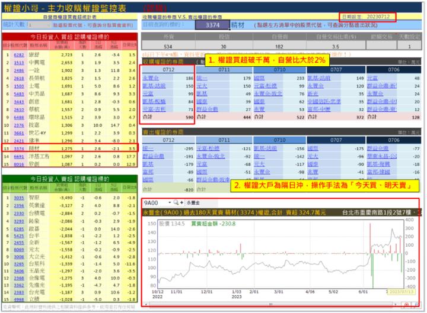Open stock code link 5483

click(19, 94)
